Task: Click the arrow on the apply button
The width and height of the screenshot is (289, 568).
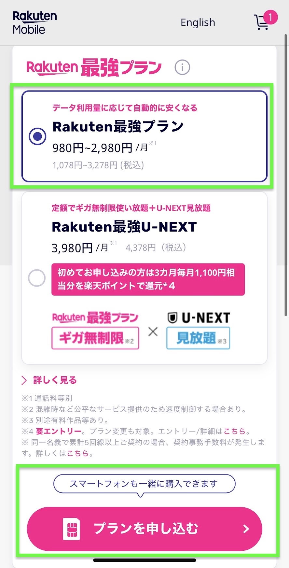Action: (246, 529)
